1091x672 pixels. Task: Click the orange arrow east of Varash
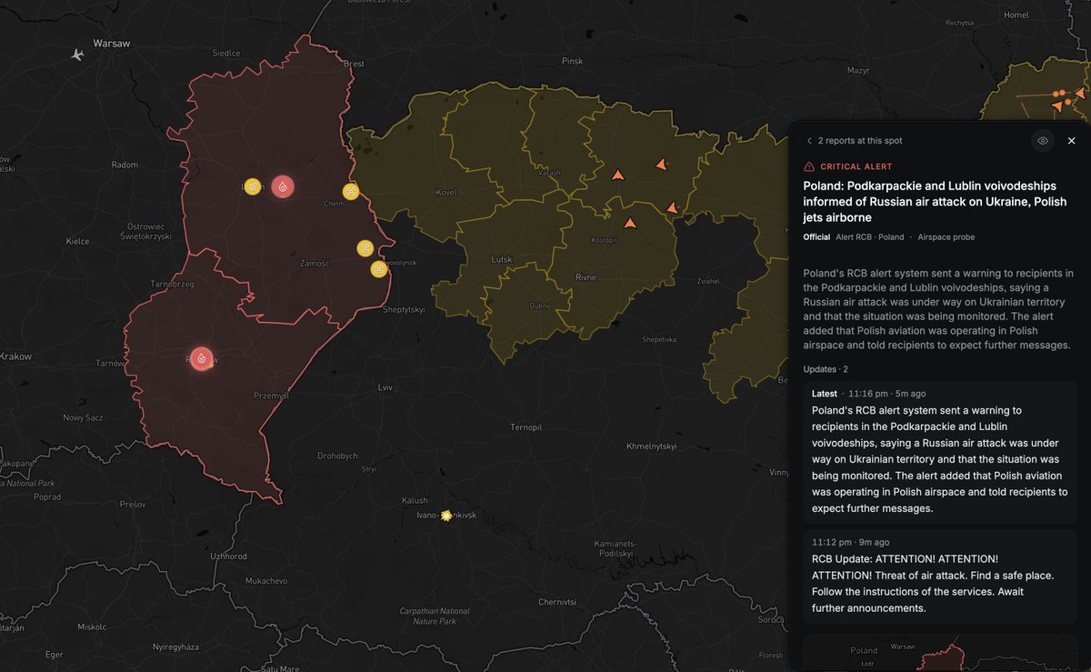tap(617, 175)
